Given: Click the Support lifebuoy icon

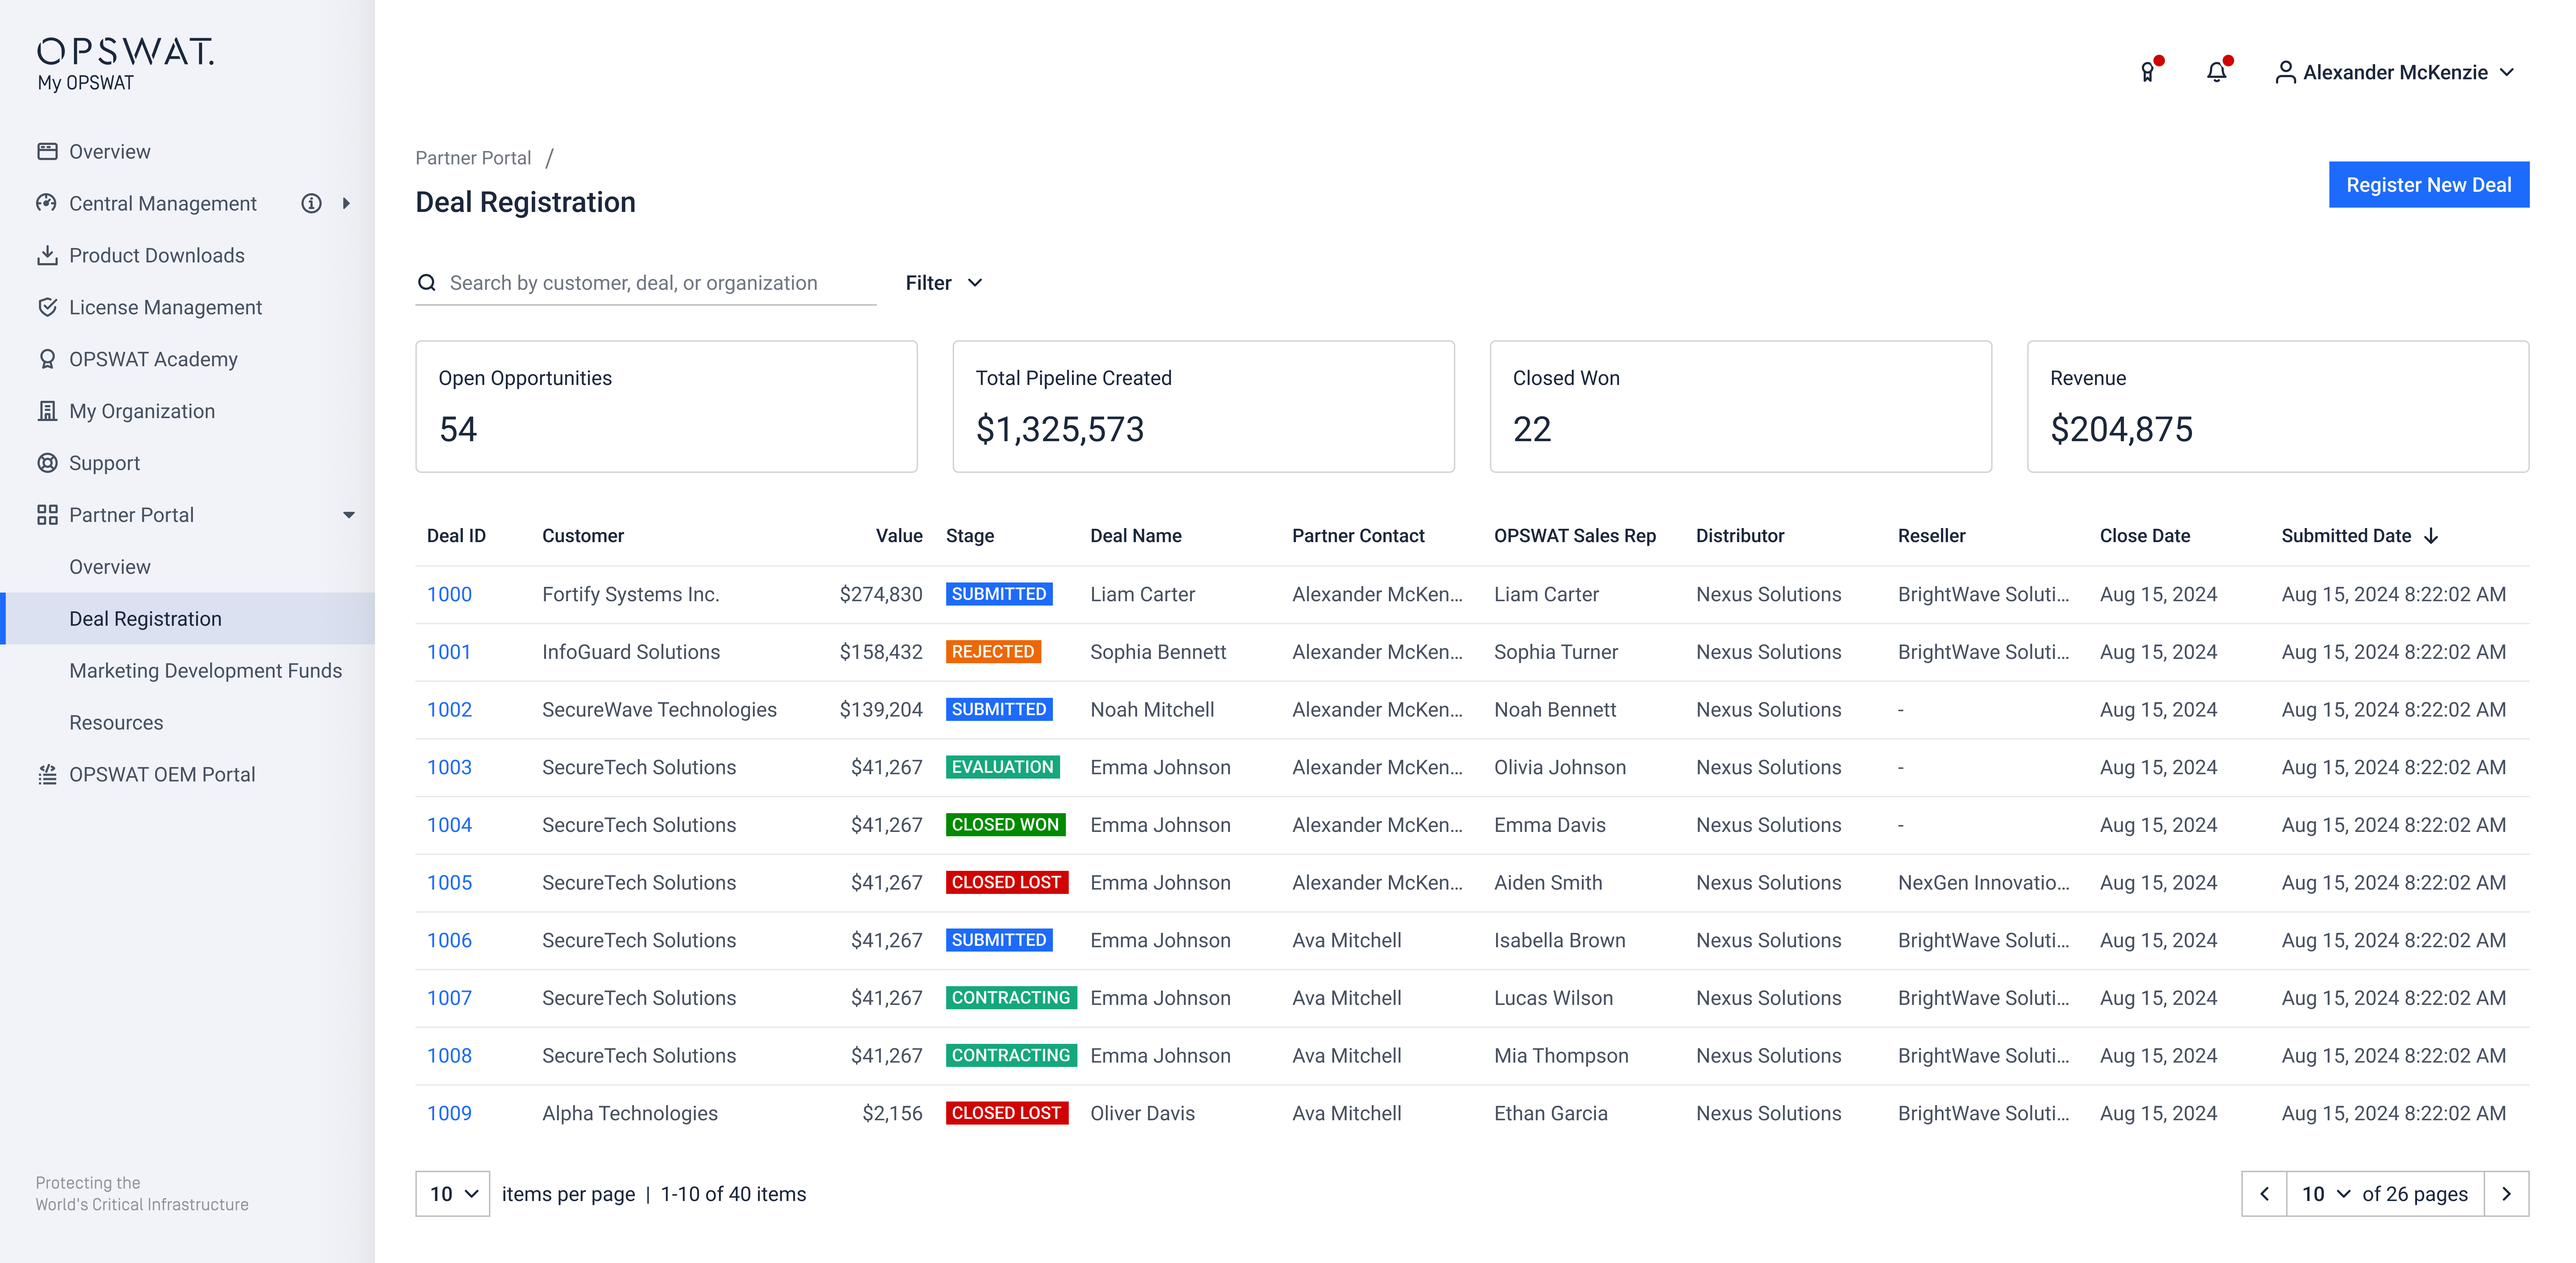Looking at the screenshot, I should pos(47,463).
